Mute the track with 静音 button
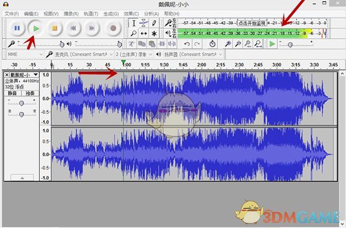Screen dimensions: 346x228 [x=13, y=94]
